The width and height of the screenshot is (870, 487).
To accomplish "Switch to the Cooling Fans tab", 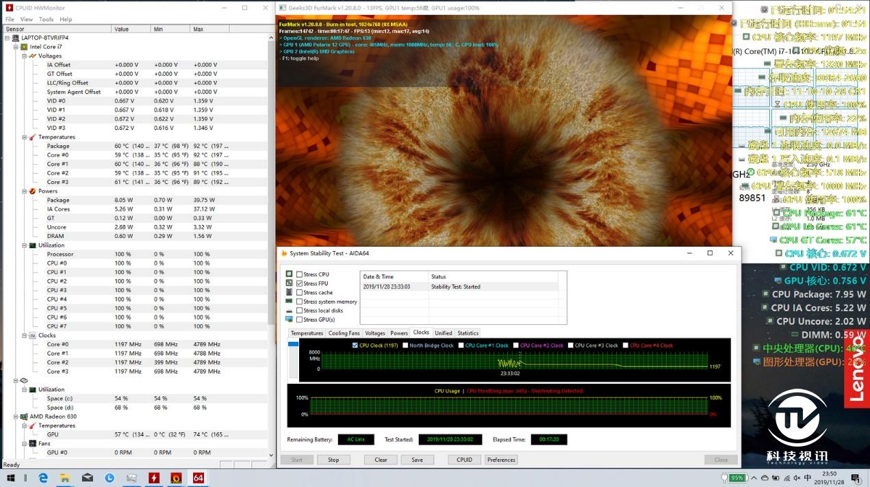I will pyautogui.click(x=344, y=333).
